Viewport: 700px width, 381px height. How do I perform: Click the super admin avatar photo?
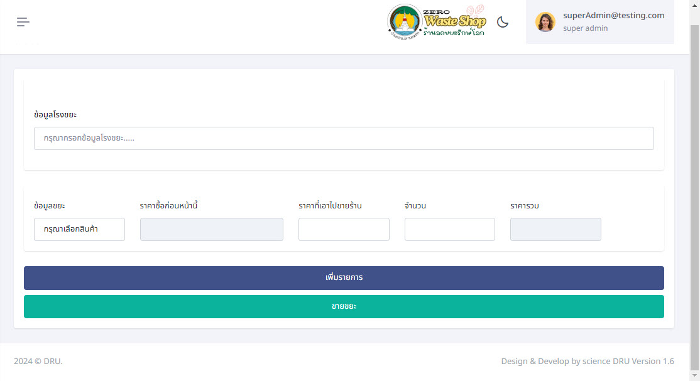point(545,22)
